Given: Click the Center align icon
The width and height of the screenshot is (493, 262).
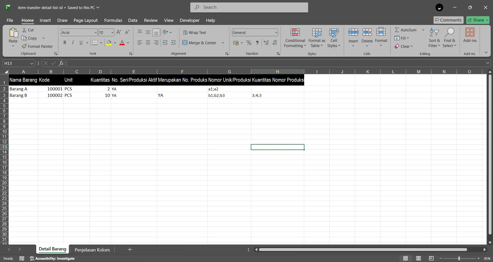Looking at the screenshot, I should (x=148, y=43).
